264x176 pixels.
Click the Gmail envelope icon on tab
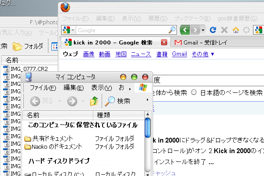click(x=178, y=42)
